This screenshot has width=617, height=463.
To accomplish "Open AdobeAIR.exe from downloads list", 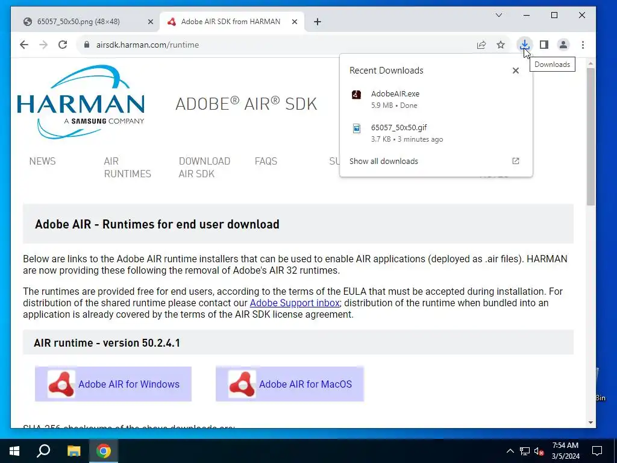I will tap(436, 99).
